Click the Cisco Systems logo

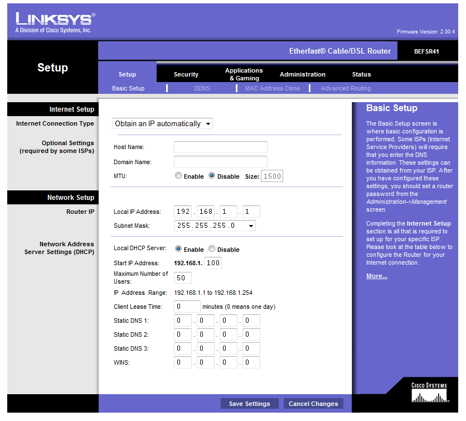tap(430, 393)
